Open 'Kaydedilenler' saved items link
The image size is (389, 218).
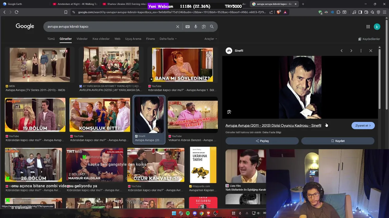pyautogui.click(x=369, y=39)
